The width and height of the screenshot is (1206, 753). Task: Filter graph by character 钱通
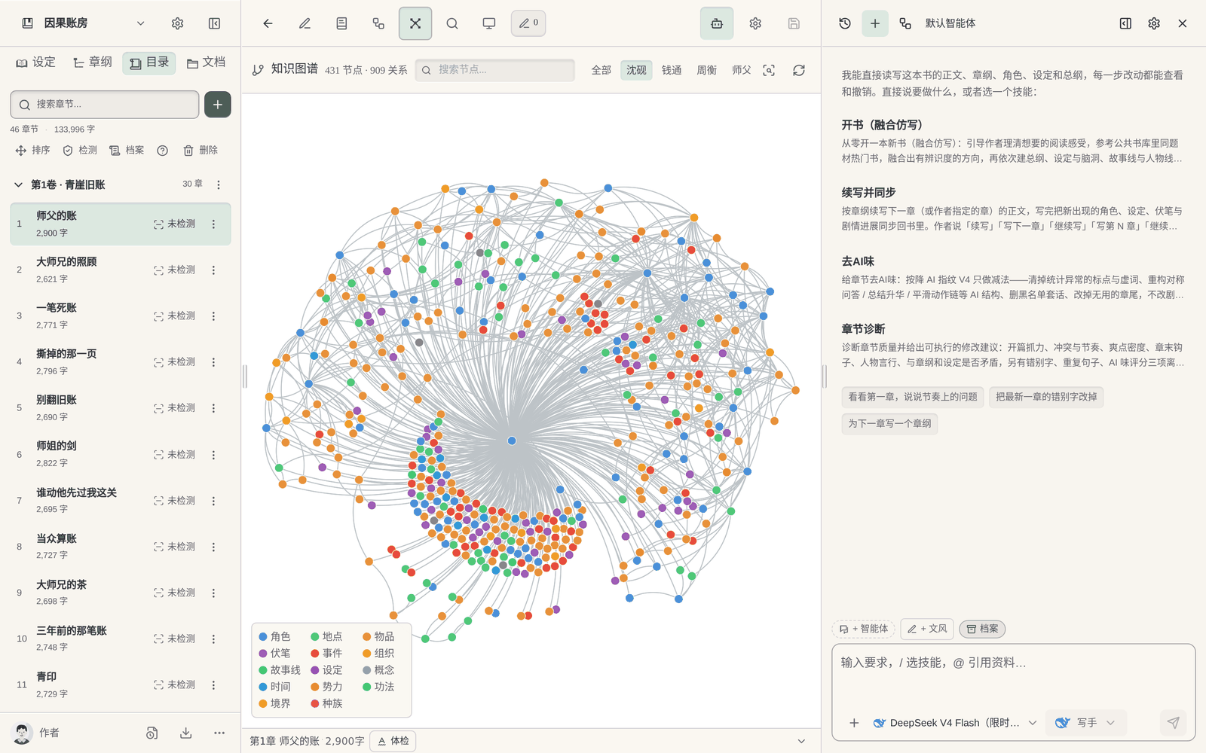point(672,70)
